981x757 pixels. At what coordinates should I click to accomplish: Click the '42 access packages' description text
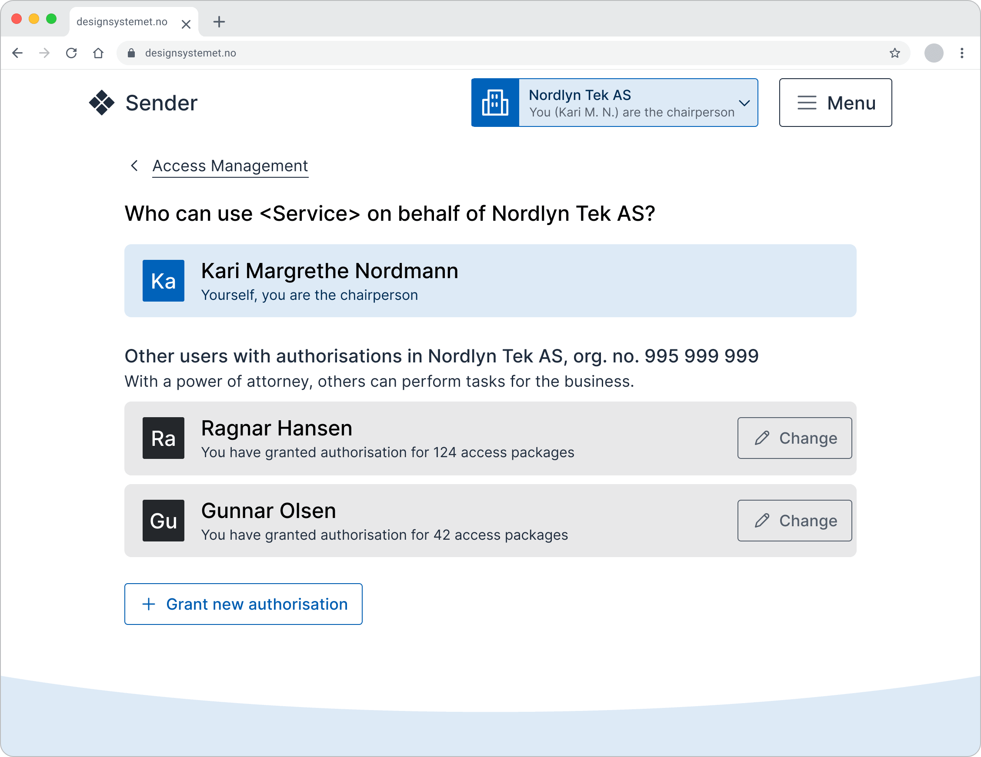coord(384,535)
